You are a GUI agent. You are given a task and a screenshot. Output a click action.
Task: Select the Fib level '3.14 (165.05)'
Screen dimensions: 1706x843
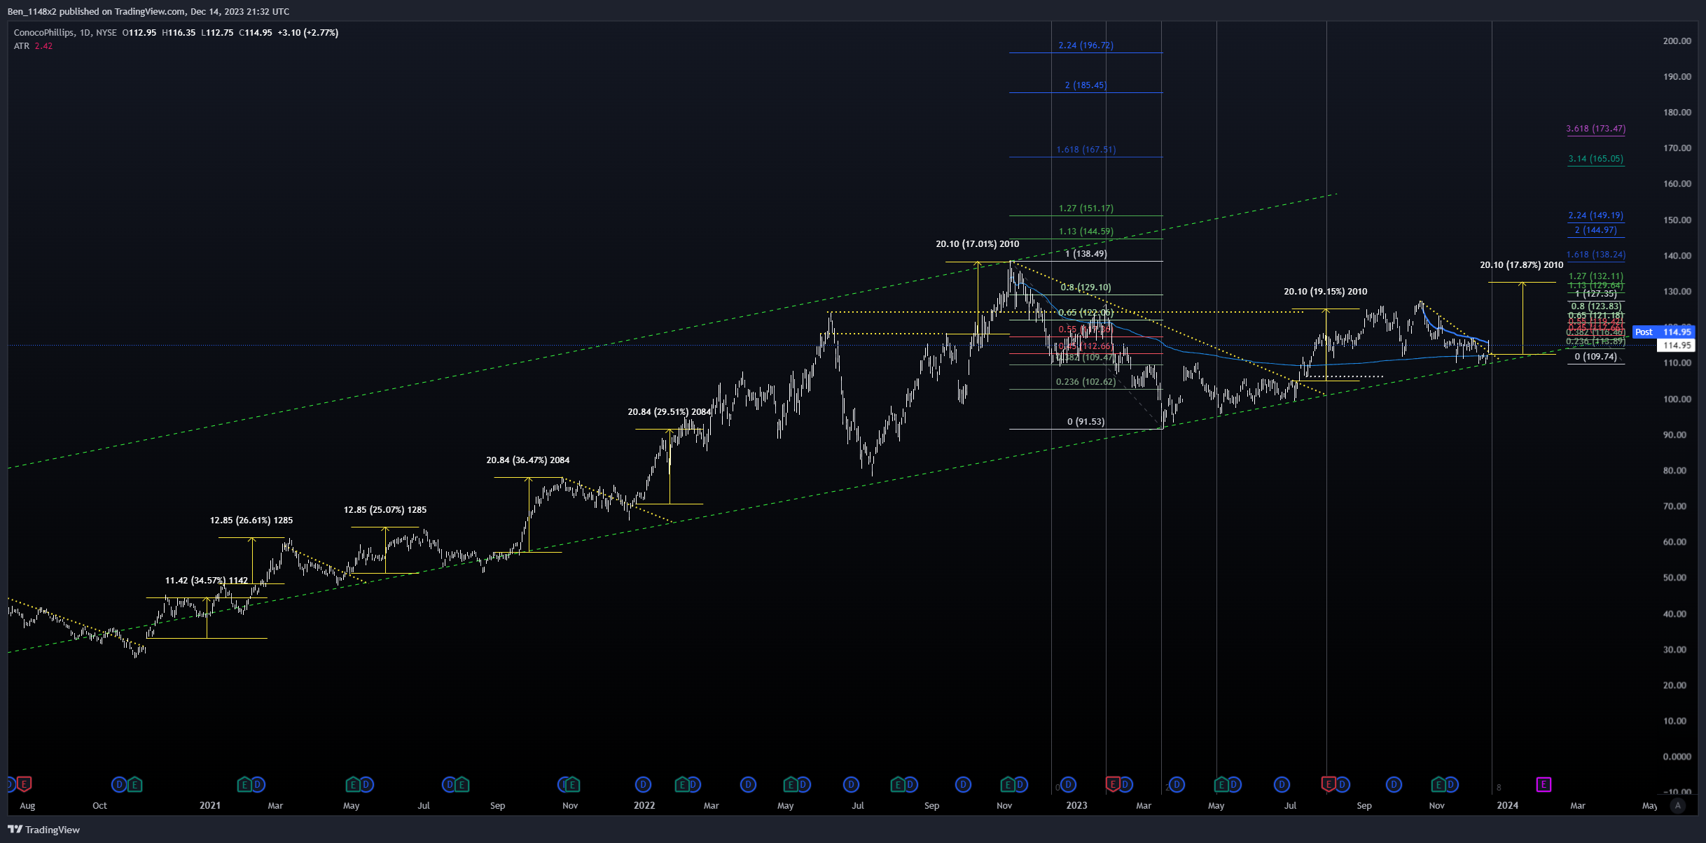click(1596, 158)
